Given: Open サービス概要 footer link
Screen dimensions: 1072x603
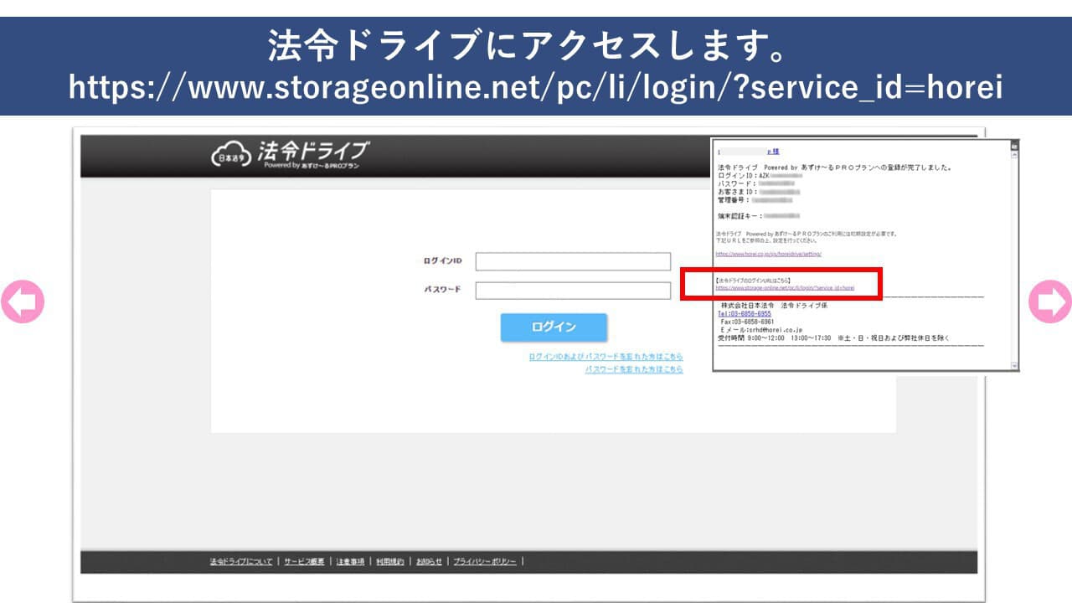Looking at the screenshot, I should [x=304, y=561].
